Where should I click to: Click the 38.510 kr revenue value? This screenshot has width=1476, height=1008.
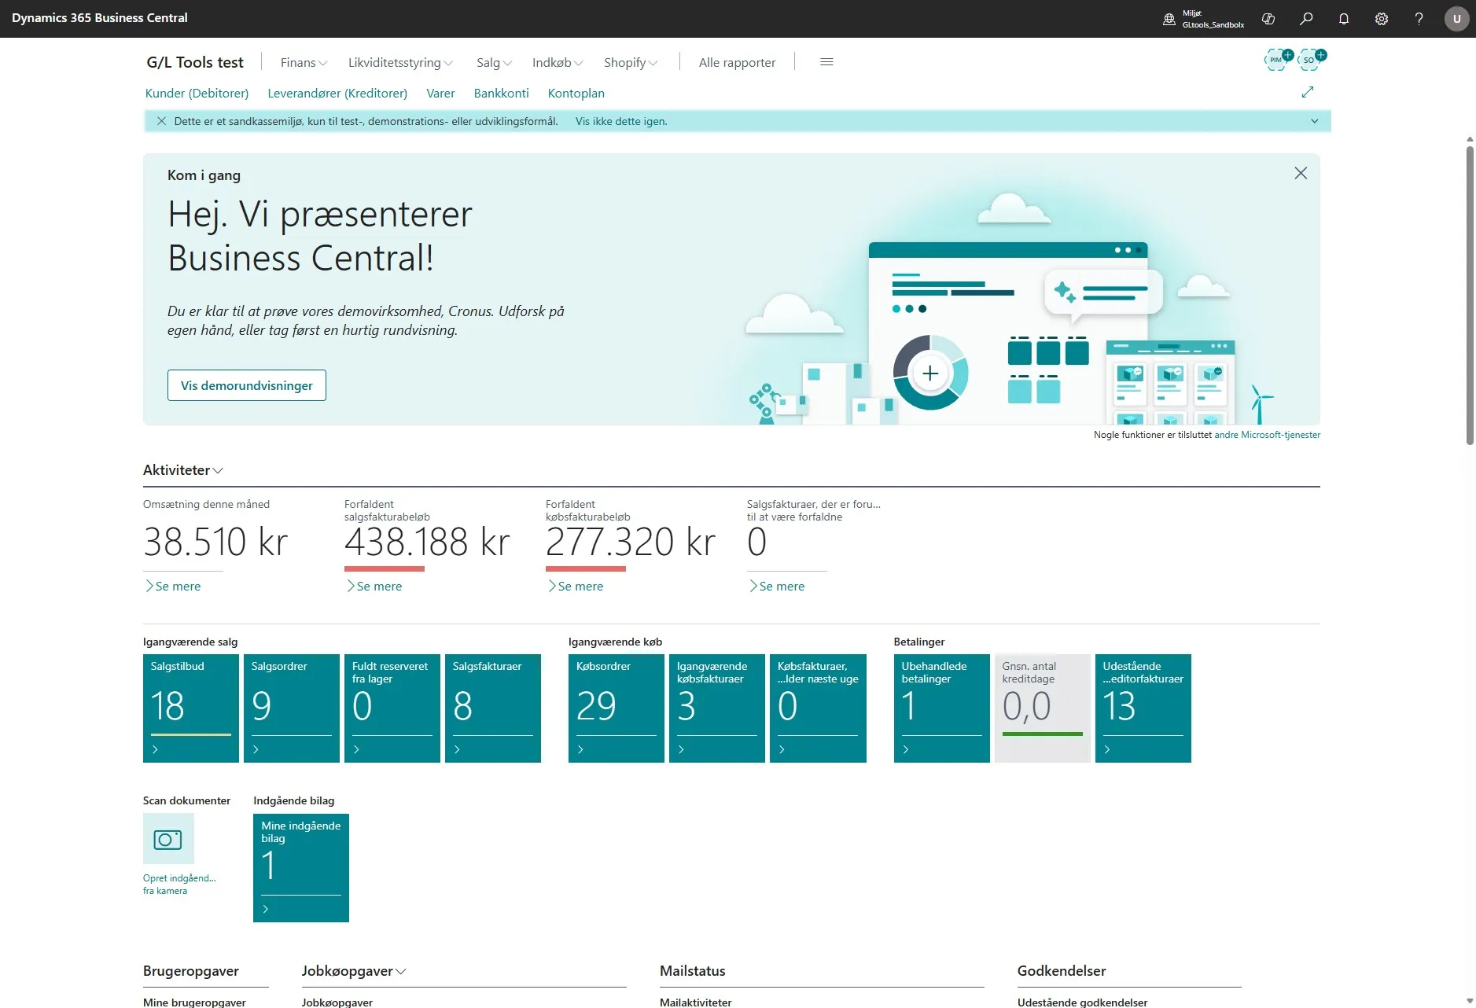pyautogui.click(x=215, y=542)
